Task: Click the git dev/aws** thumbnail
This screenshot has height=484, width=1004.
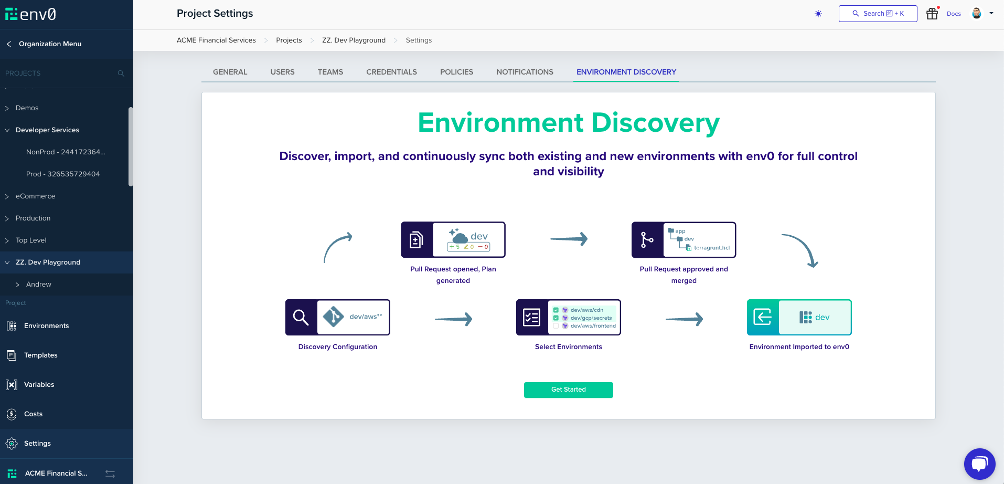Action: [x=353, y=318]
